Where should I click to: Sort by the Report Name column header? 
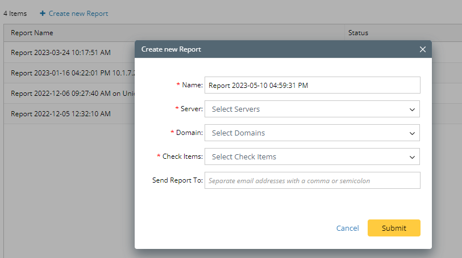click(32, 33)
